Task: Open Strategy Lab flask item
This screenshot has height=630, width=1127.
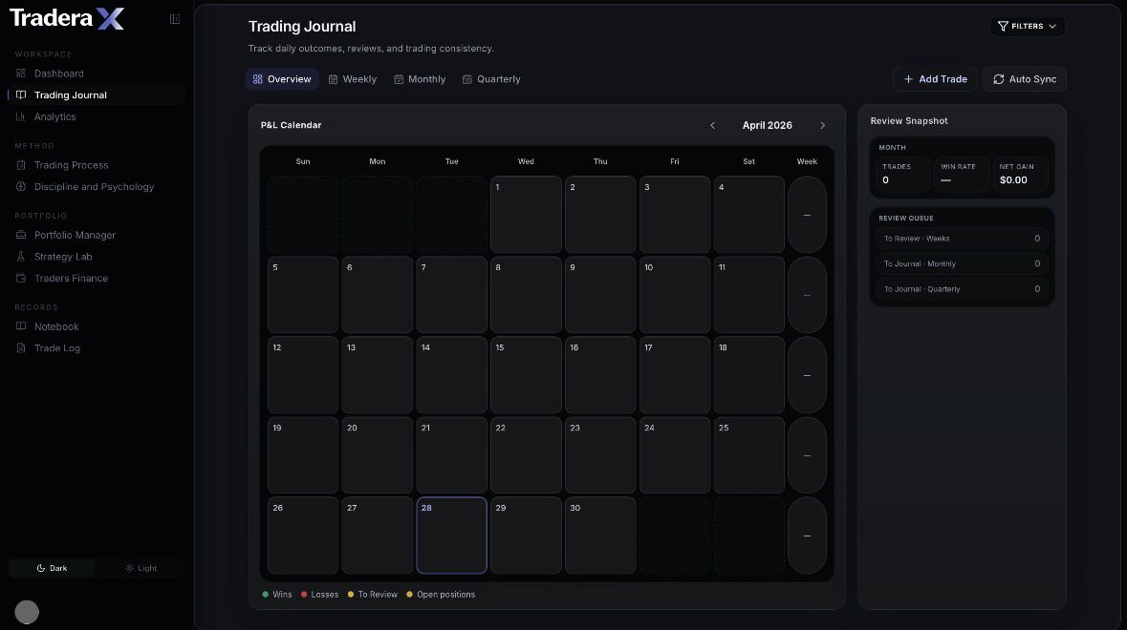Action: tap(63, 256)
